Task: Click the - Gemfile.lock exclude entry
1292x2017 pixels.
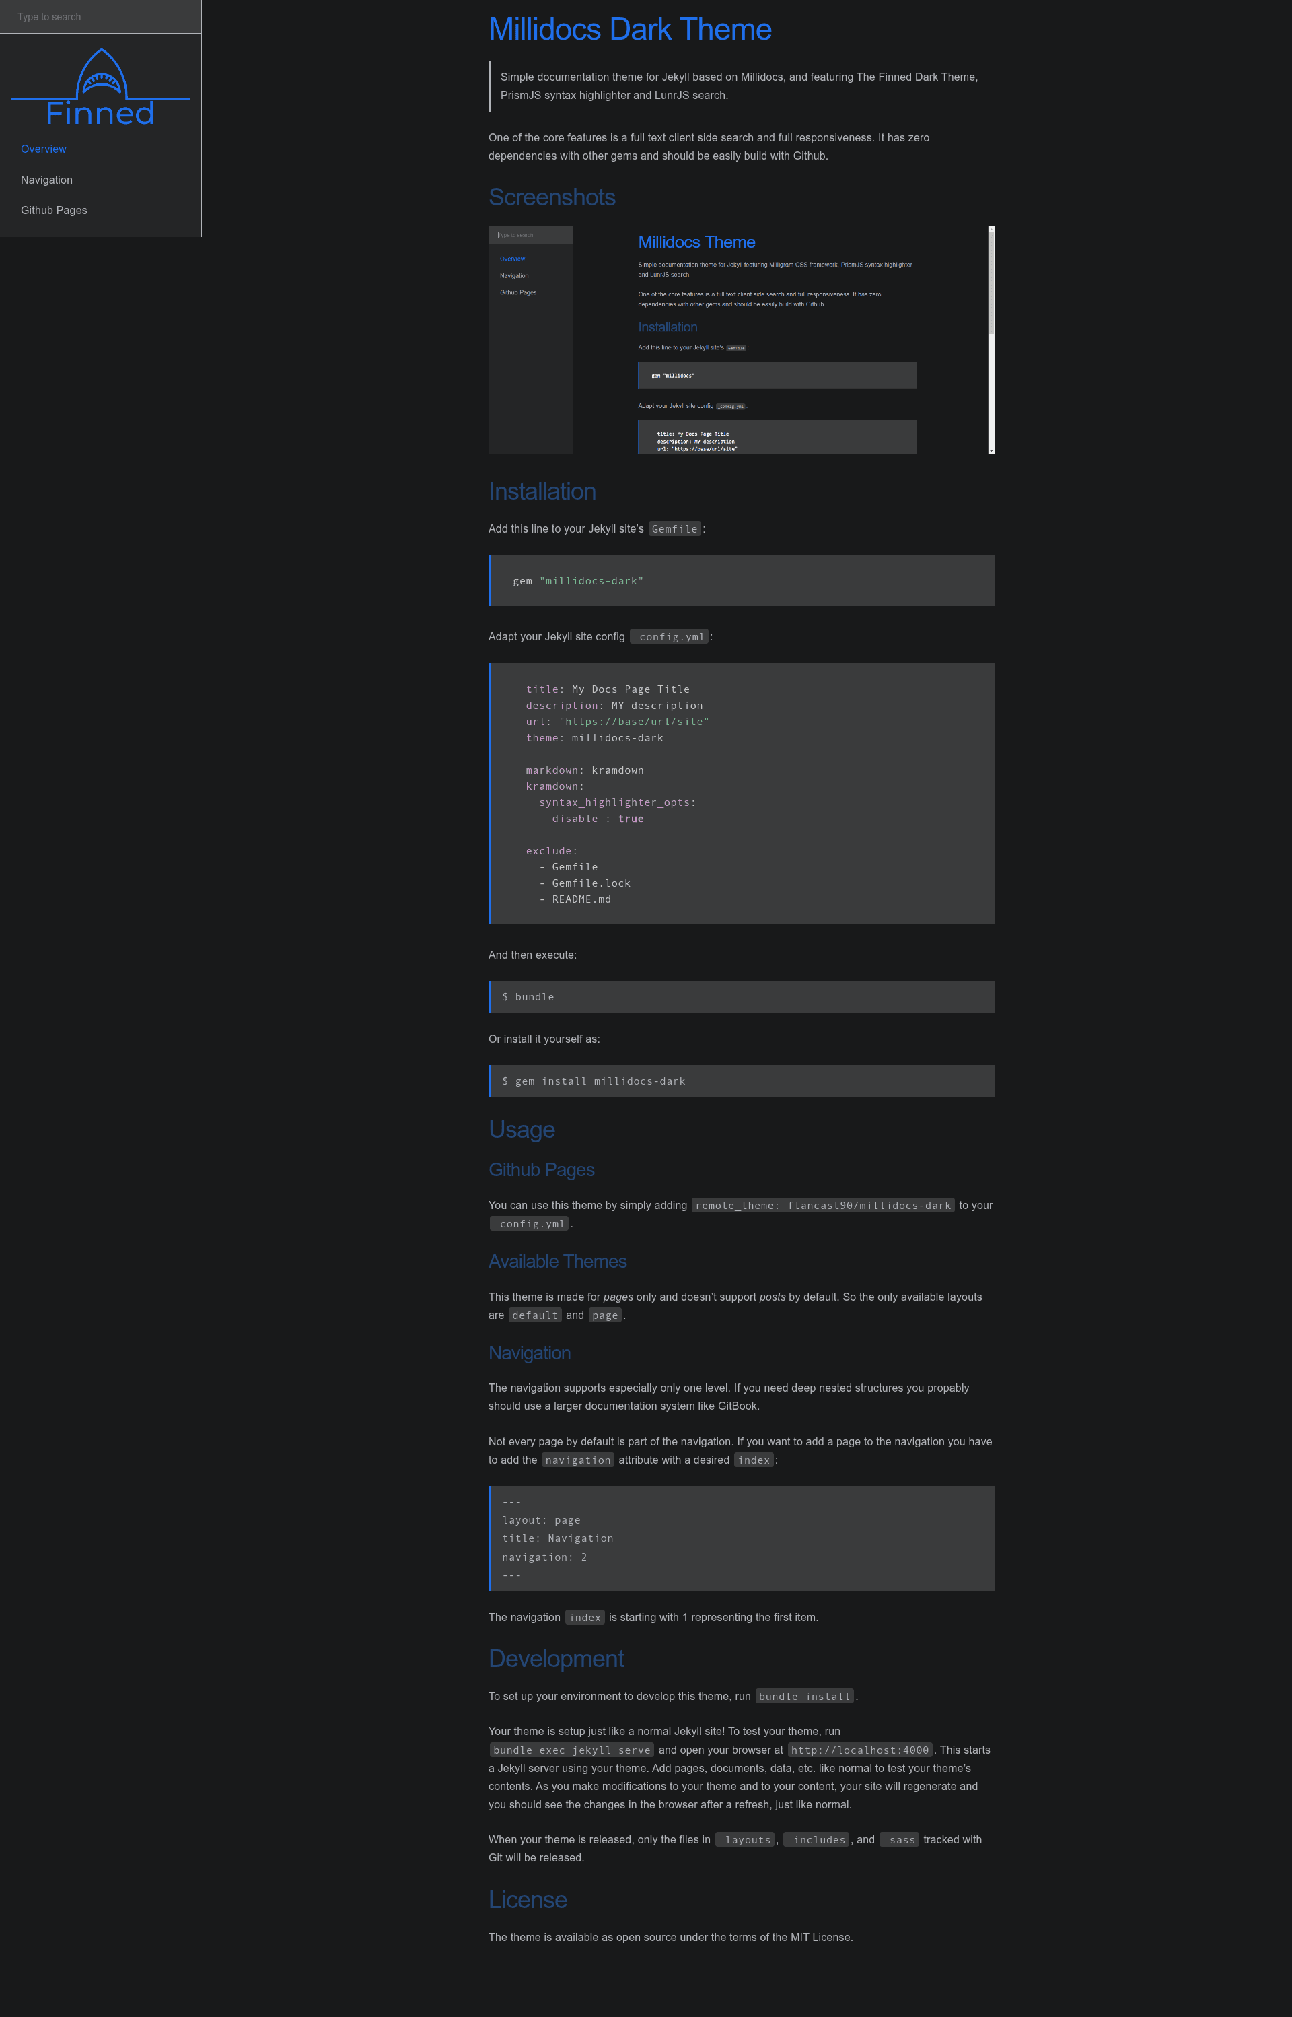Action: tap(585, 883)
